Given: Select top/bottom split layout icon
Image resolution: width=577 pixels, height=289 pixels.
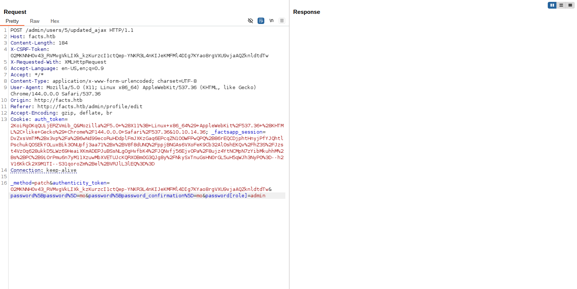Looking at the screenshot, I should click(x=561, y=5).
